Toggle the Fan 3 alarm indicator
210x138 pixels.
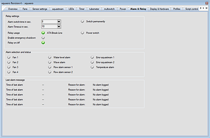point(9,67)
